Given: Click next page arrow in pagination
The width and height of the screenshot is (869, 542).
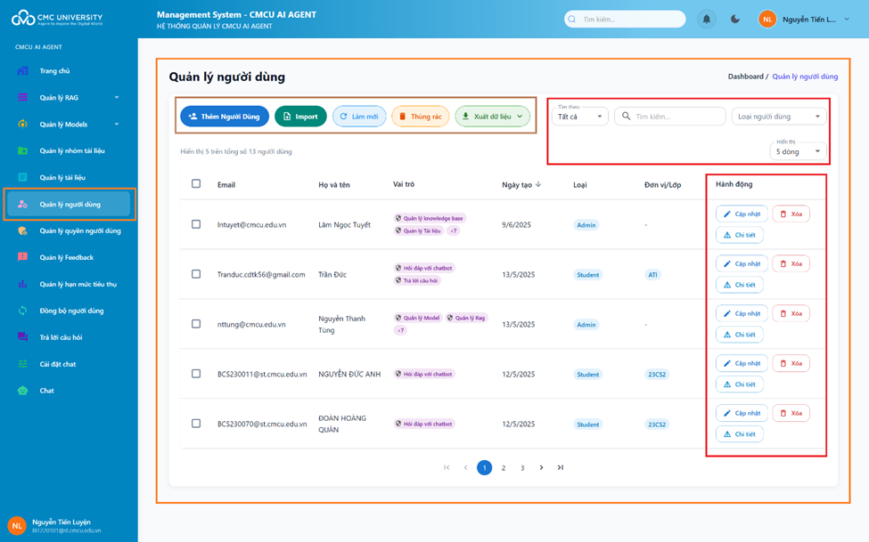Looking at the screenshot, I should click(541, 467).
